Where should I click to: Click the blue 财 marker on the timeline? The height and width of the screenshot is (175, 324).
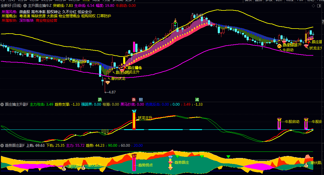[141, 100]
